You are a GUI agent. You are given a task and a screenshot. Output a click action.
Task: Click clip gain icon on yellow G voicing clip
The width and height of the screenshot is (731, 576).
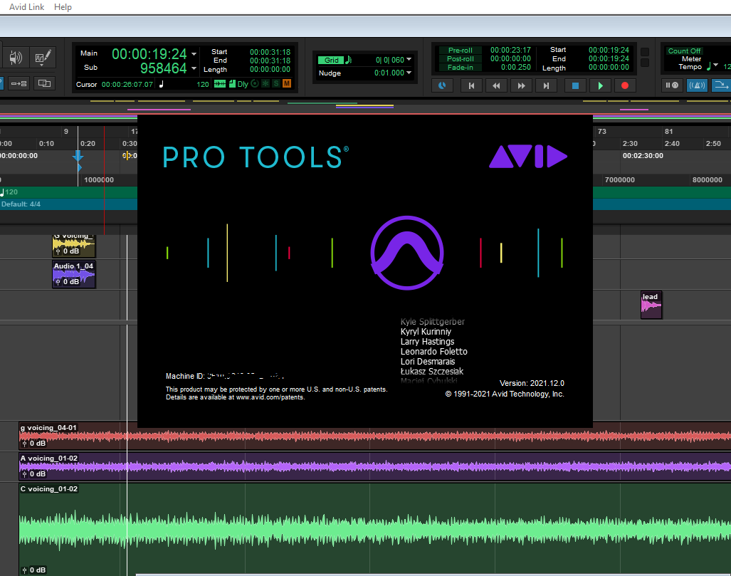point(58,251)
